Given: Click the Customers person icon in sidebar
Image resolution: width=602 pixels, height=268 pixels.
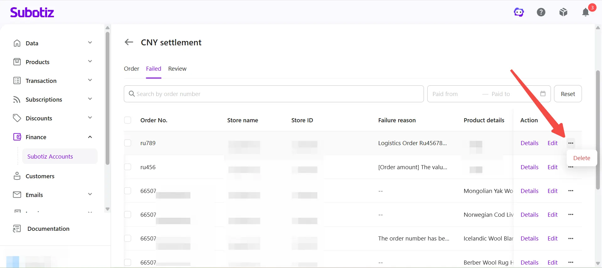Looking at the screenshot, I should coord(17,176).
